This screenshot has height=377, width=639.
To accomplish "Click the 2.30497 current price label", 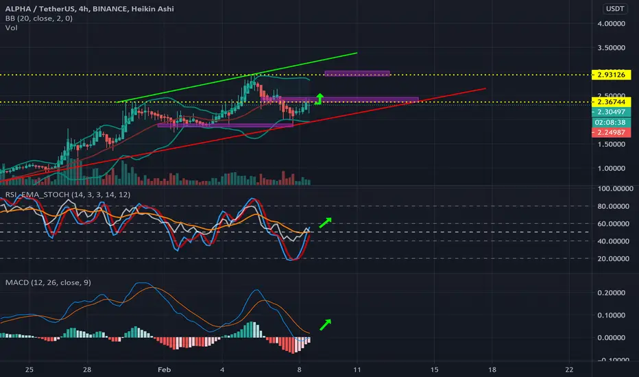I will pos(612,112).
